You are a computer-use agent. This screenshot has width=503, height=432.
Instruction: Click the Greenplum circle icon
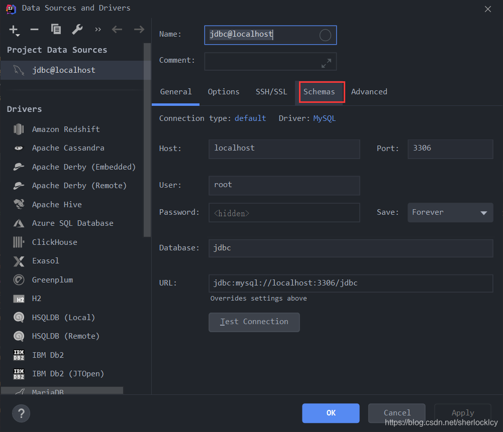click(19, 280)
